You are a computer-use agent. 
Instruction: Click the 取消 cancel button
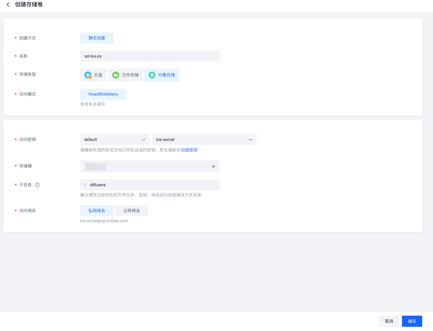pos(389,321)
